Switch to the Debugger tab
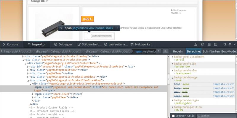Image resolution: width=237 pixels, height=118 pixels. click(x=63, y=44)
